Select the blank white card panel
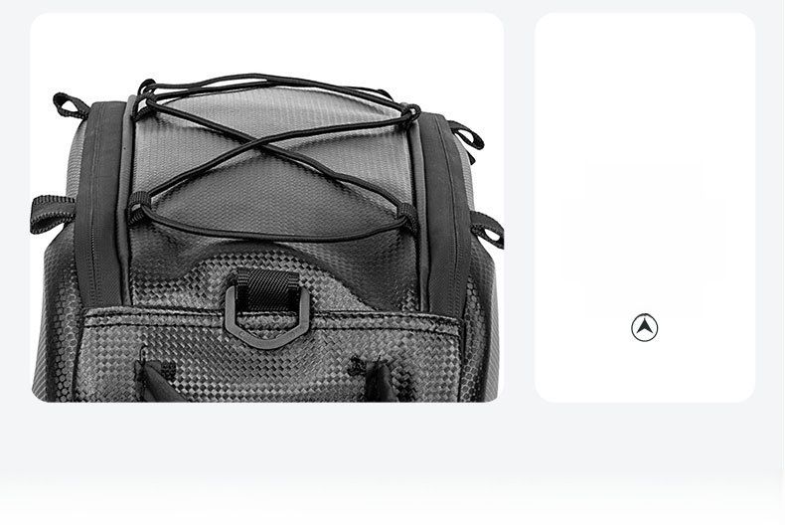Viewport: 785px width, 525px height. click(644, 208)
